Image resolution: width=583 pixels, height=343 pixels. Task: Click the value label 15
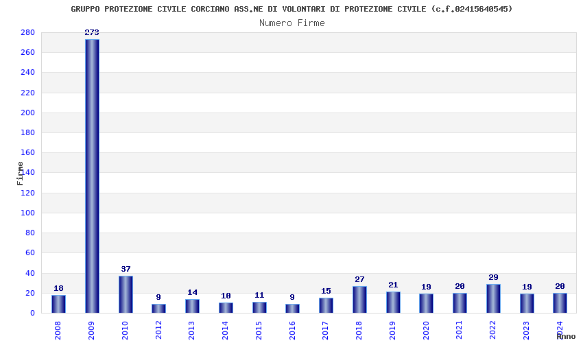pyautogui.click(x=326, y=292)
